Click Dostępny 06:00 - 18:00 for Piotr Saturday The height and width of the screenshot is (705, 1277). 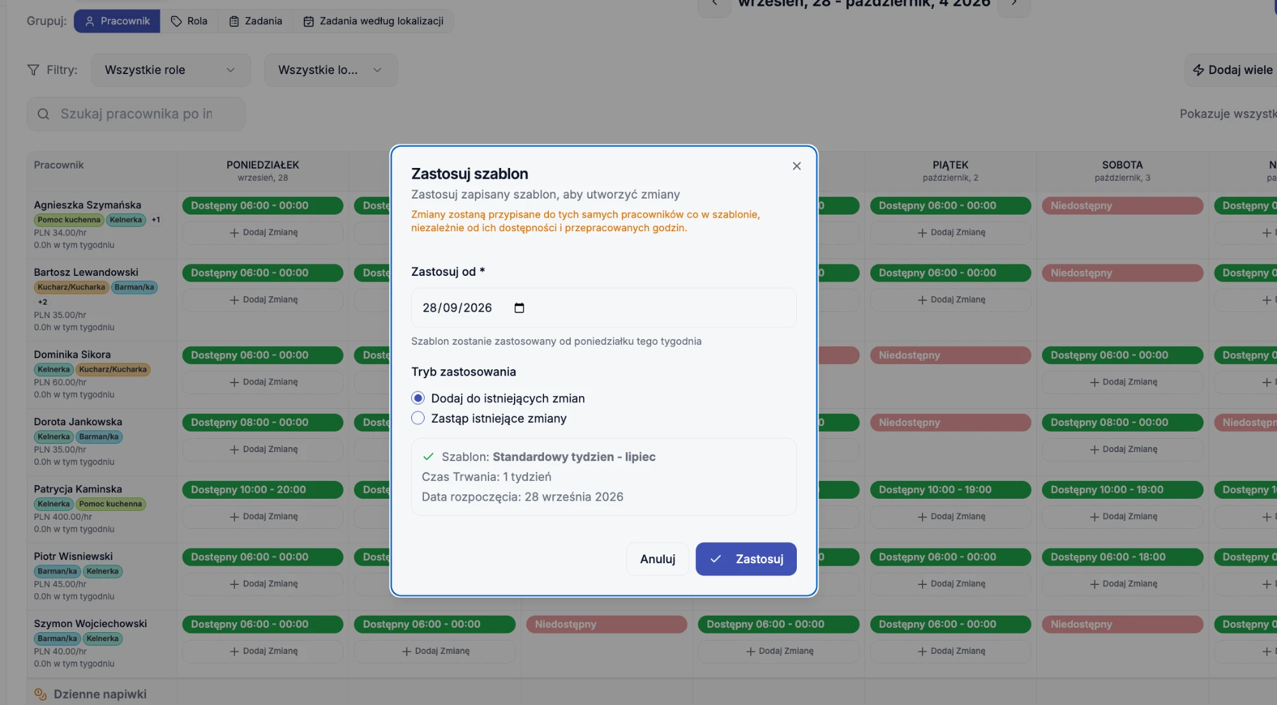[x=1122, y=557]
